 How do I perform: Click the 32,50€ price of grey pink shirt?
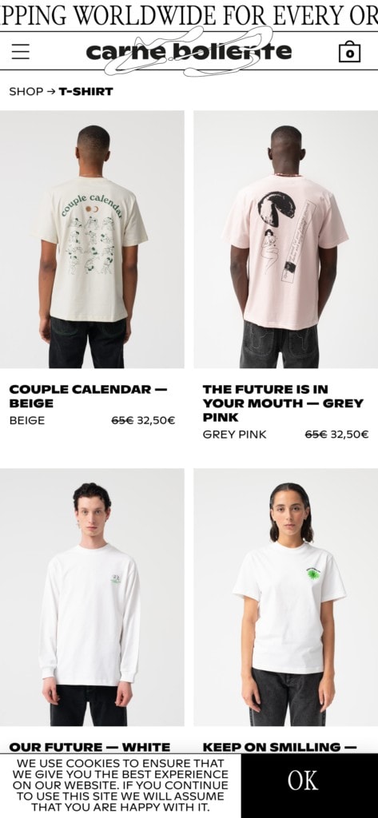(x=349, y=435)
